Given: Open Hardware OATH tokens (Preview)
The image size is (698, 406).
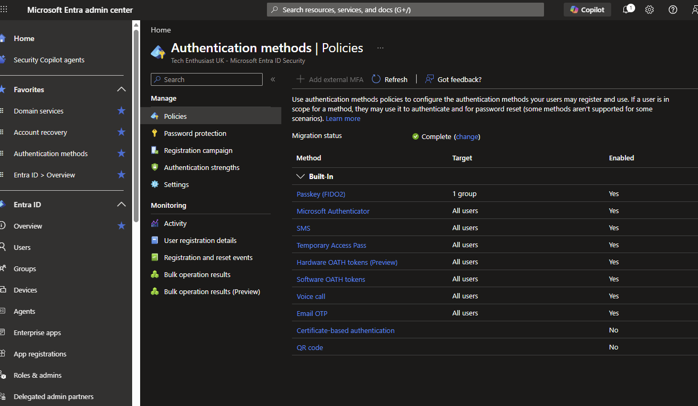Looking at the screenshot, I should (x=347, y=262).
